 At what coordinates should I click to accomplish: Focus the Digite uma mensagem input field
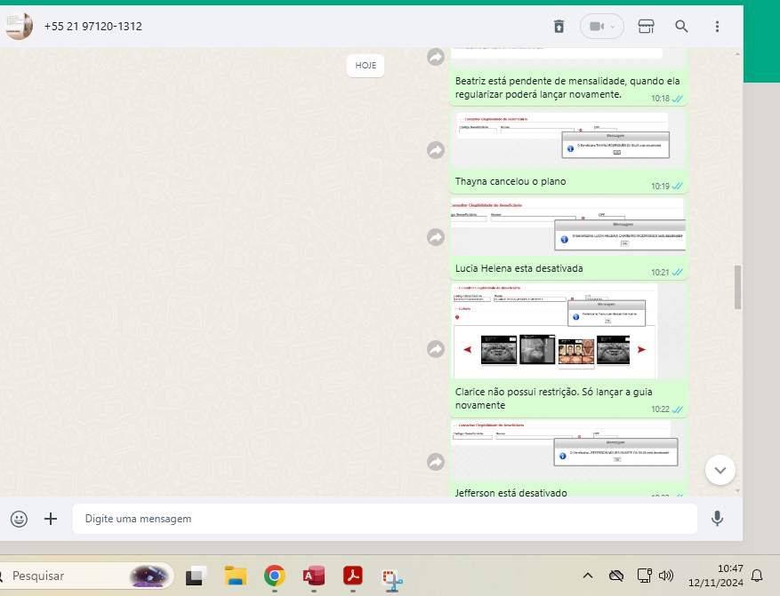pos(384,519)
